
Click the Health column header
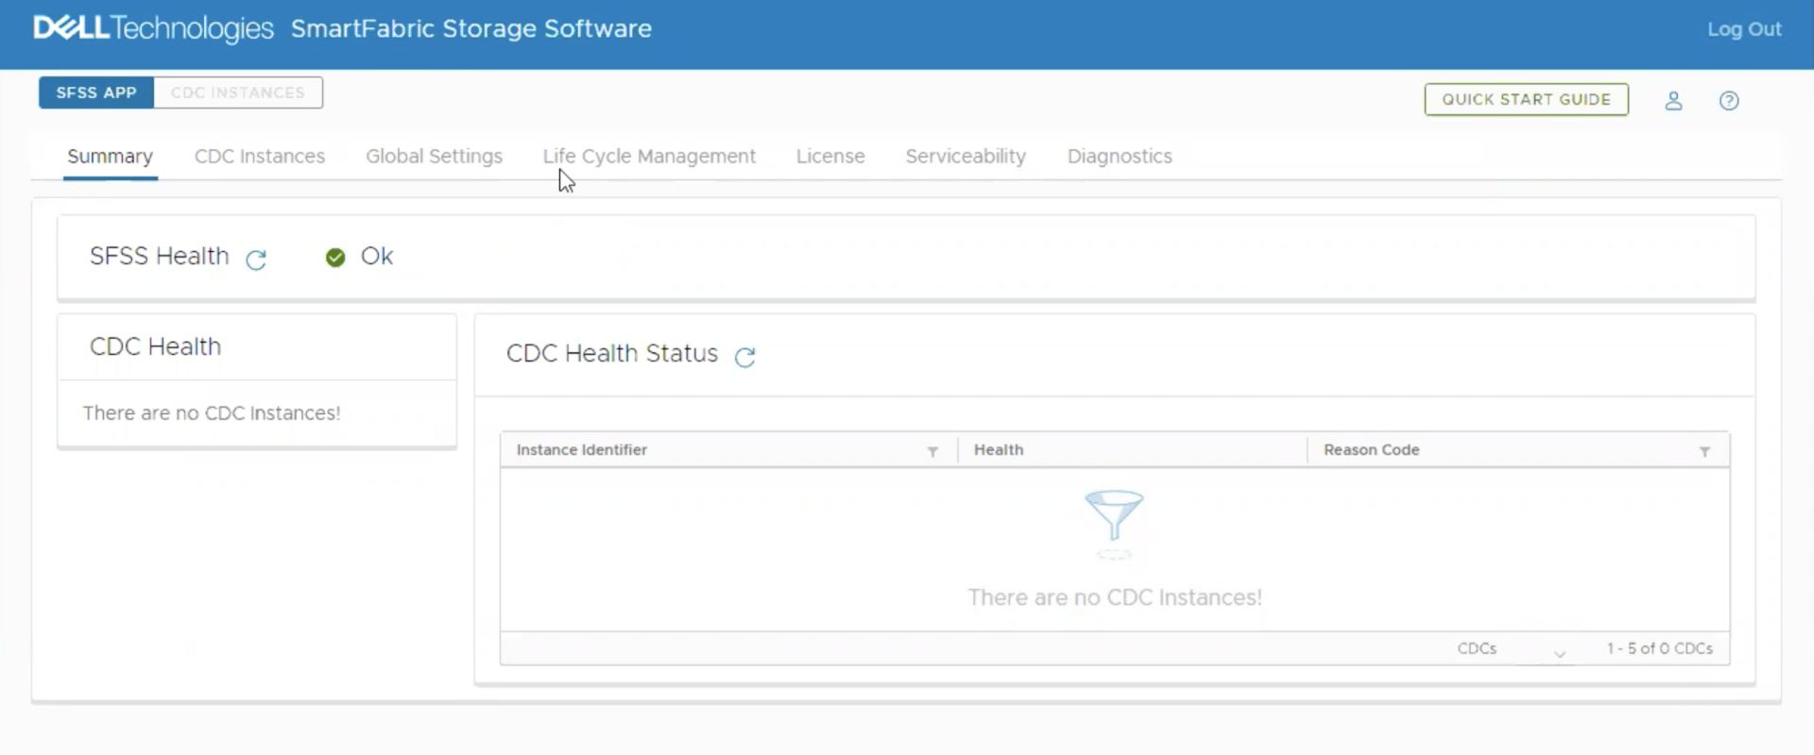pos(999,450)
